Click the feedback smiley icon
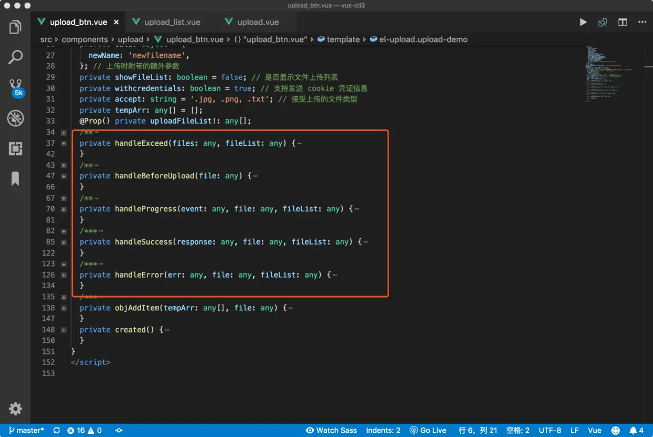Image resolution: width=653 pixels, height=437 pixels. click(x=615, y=430)
